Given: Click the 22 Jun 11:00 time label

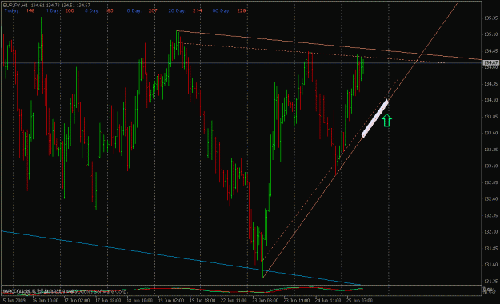Looking at the screenshot, I should [234, 301].
